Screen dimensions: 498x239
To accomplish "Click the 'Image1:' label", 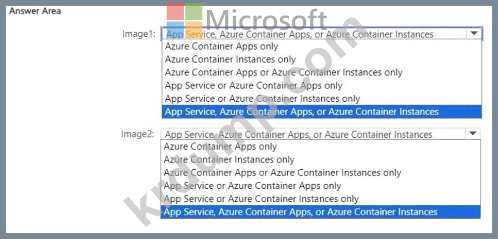I will pyautogui.click(x=139, y=34).
